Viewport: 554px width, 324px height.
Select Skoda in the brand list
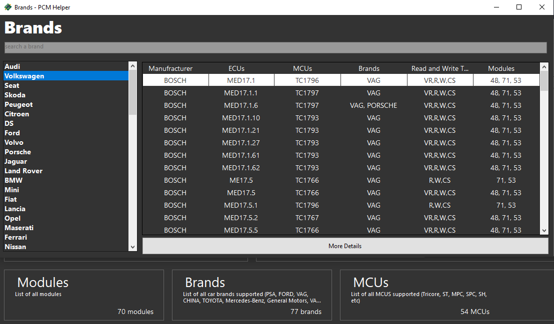click(66, 95)
